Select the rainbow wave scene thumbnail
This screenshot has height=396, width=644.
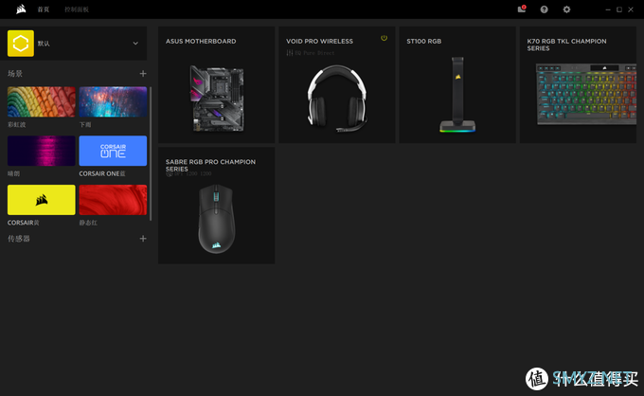(x=42, y=102)
